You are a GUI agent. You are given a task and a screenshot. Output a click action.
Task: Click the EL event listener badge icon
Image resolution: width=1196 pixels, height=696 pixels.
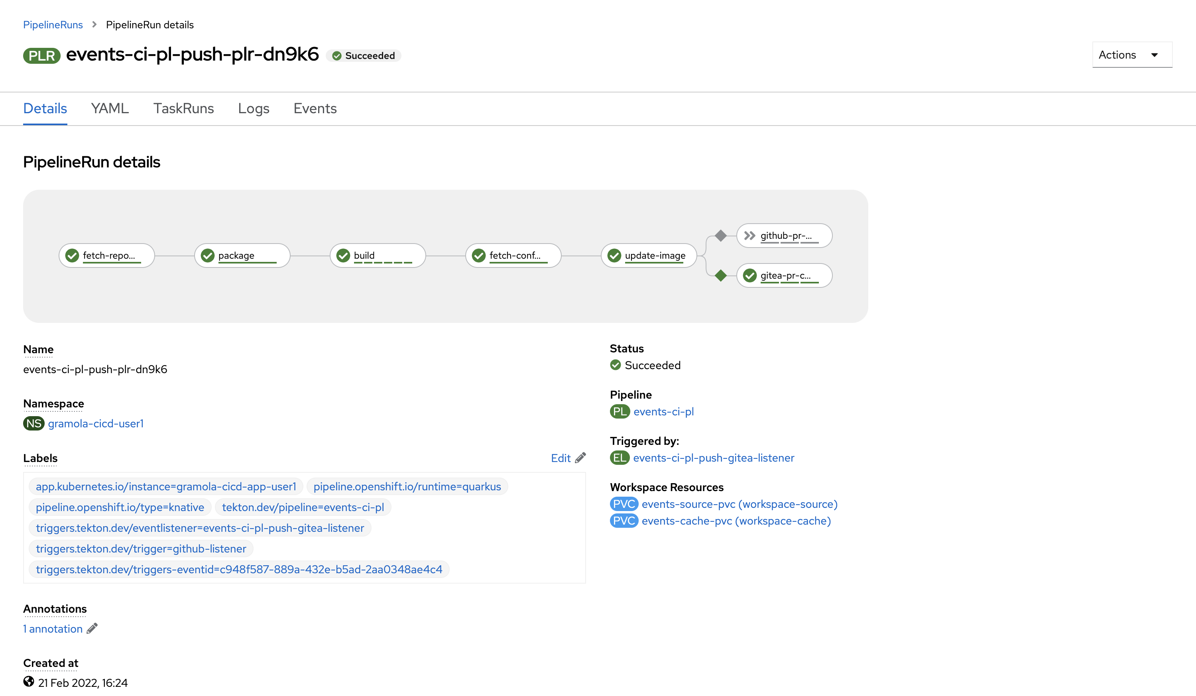(620, 458)
